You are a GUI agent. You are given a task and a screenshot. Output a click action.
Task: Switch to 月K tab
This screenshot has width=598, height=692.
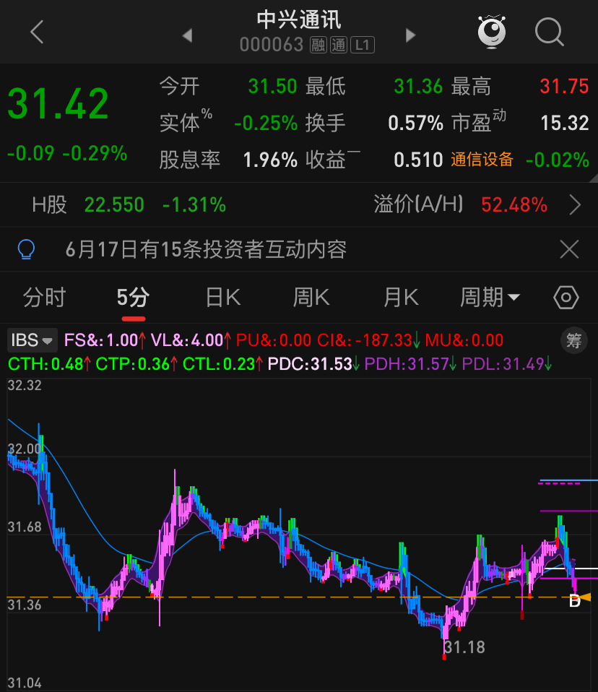click(401, 297)
